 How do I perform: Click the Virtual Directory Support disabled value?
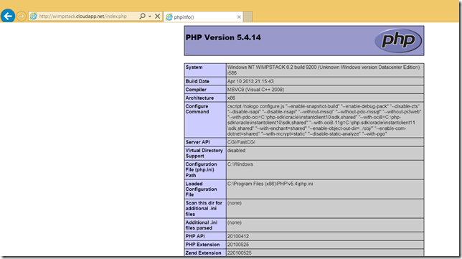(236, 150)
